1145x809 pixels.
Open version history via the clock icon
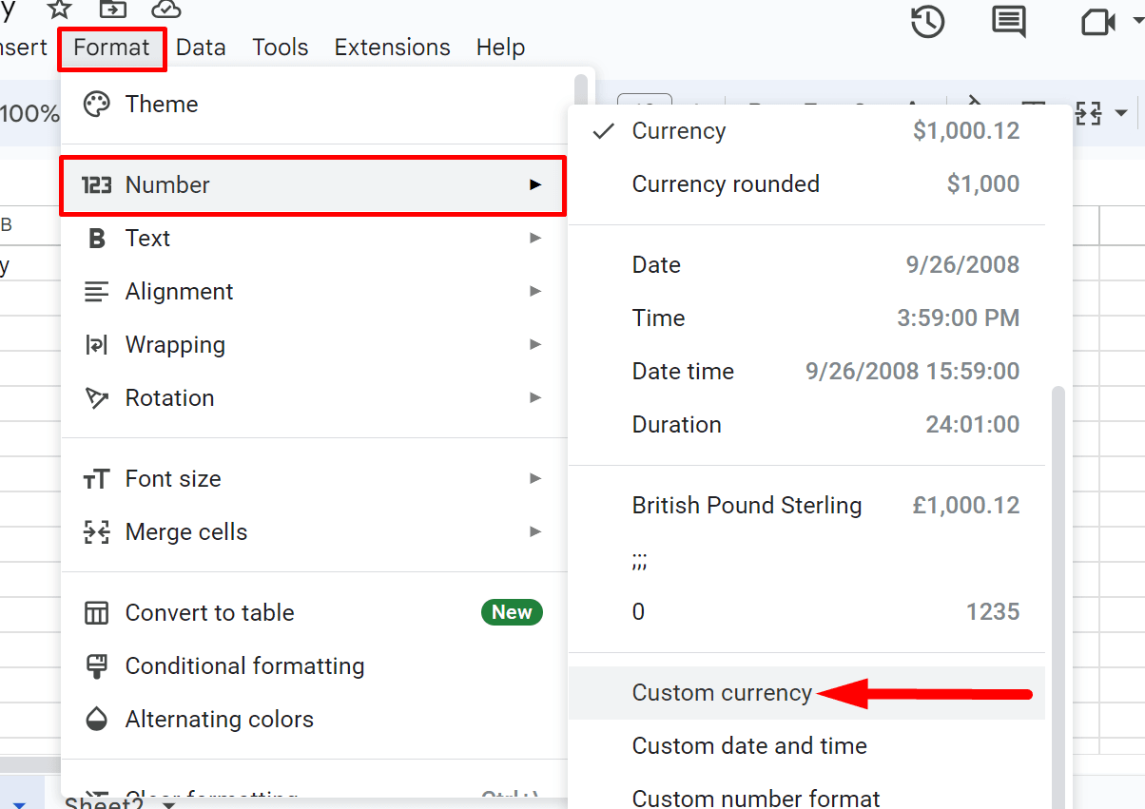[927, 21]
